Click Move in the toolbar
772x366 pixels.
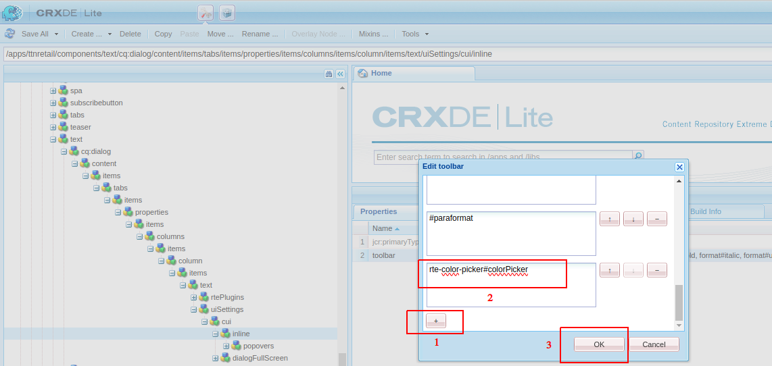(x=220, y=34)
